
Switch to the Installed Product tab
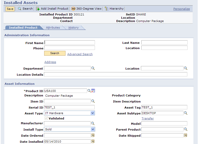pos(23,28)
